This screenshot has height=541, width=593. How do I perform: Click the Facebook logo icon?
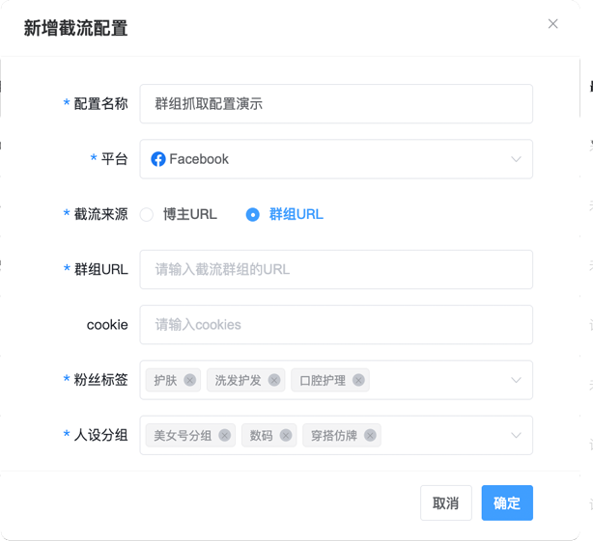tap(158, 159)
